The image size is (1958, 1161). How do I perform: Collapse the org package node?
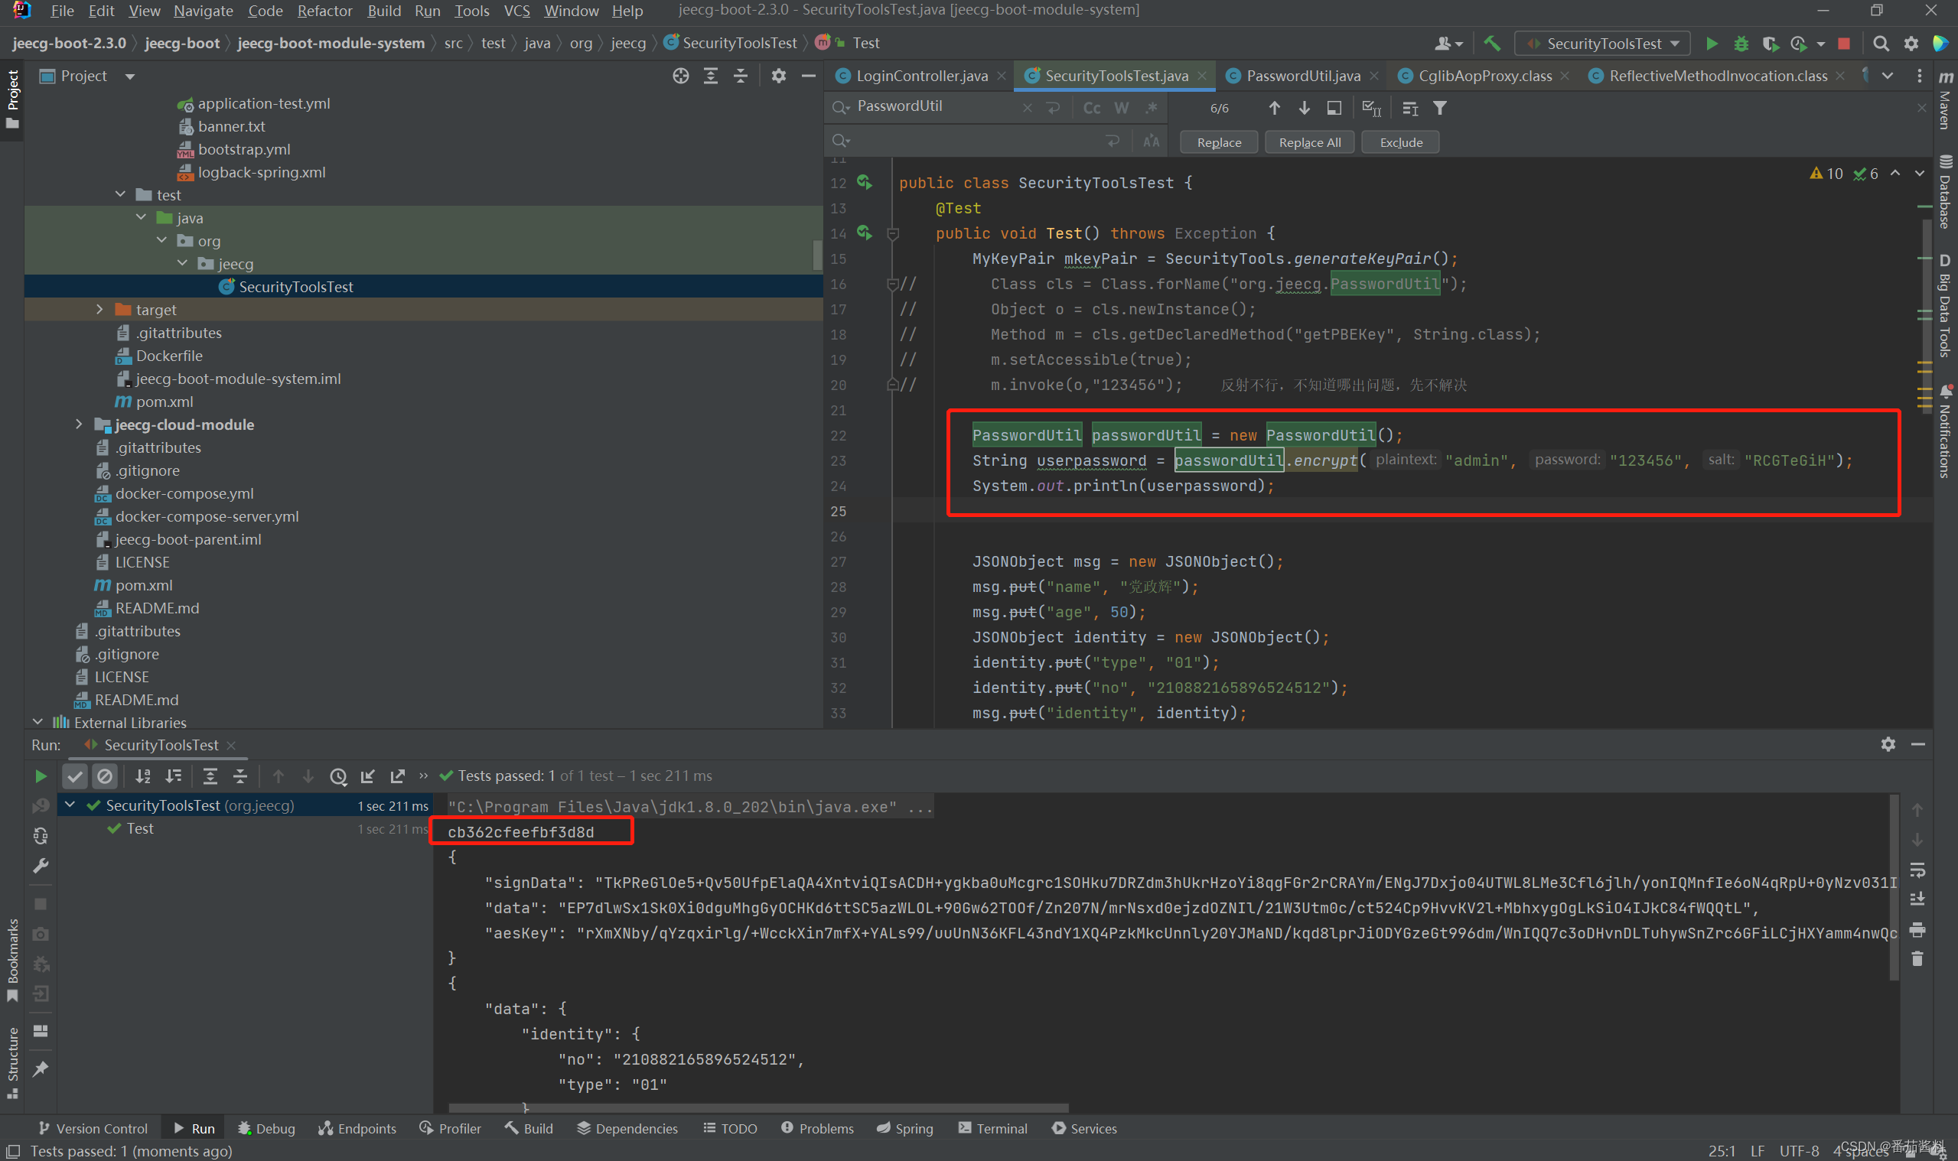click(161, 240)
